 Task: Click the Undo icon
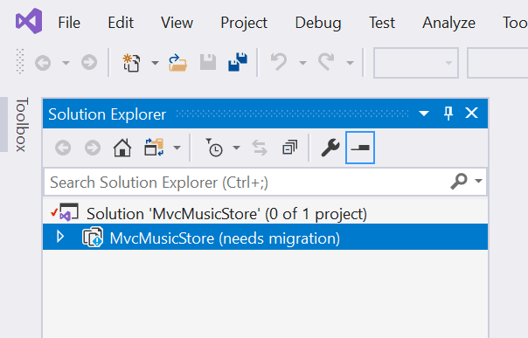[x=279, y=62]
